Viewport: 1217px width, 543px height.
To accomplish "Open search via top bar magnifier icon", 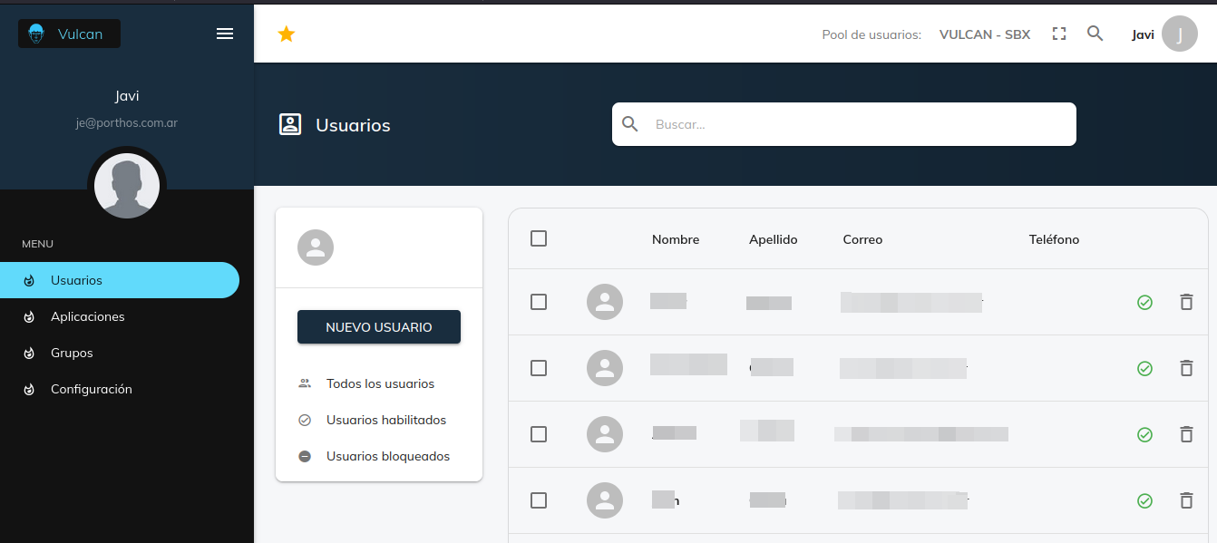I will click(1095, 34).
